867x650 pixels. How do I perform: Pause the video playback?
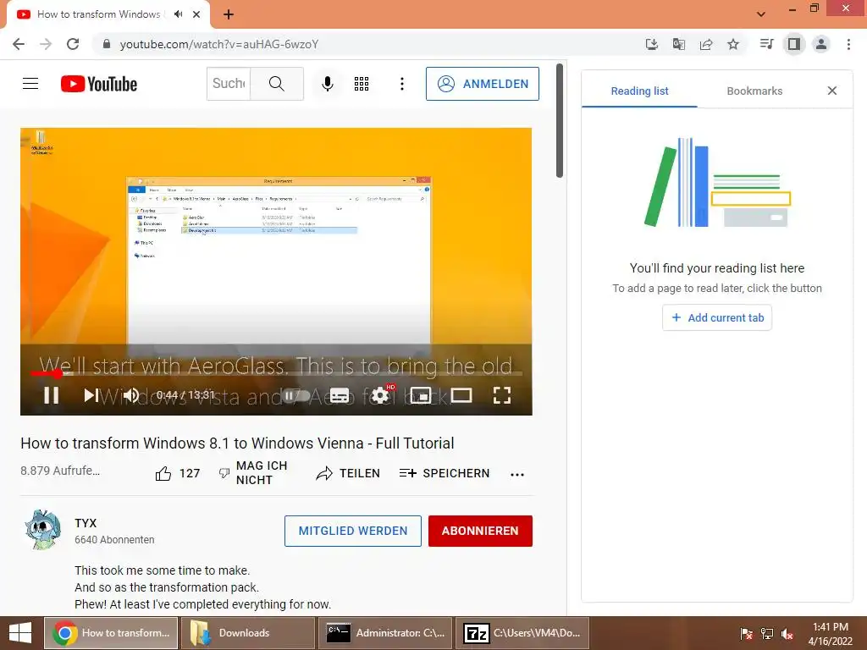coord(52,395)
